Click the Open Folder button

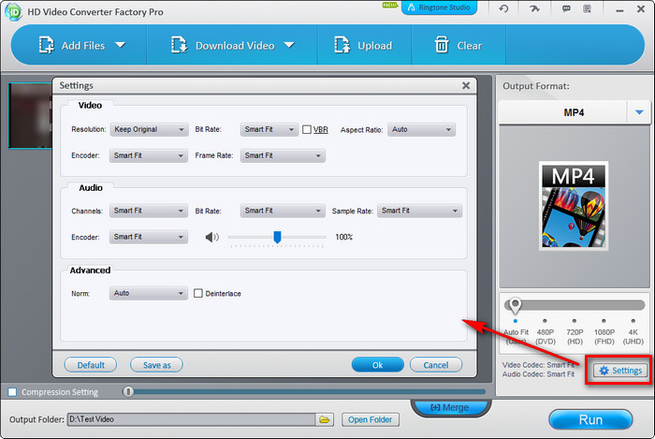(371, 419)
